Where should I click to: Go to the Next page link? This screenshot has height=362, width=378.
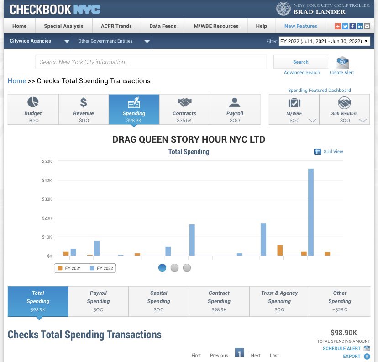(256, 355)
